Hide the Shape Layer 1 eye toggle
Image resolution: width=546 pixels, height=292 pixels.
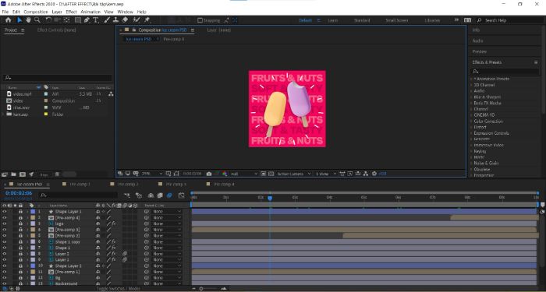click(4, 211)
